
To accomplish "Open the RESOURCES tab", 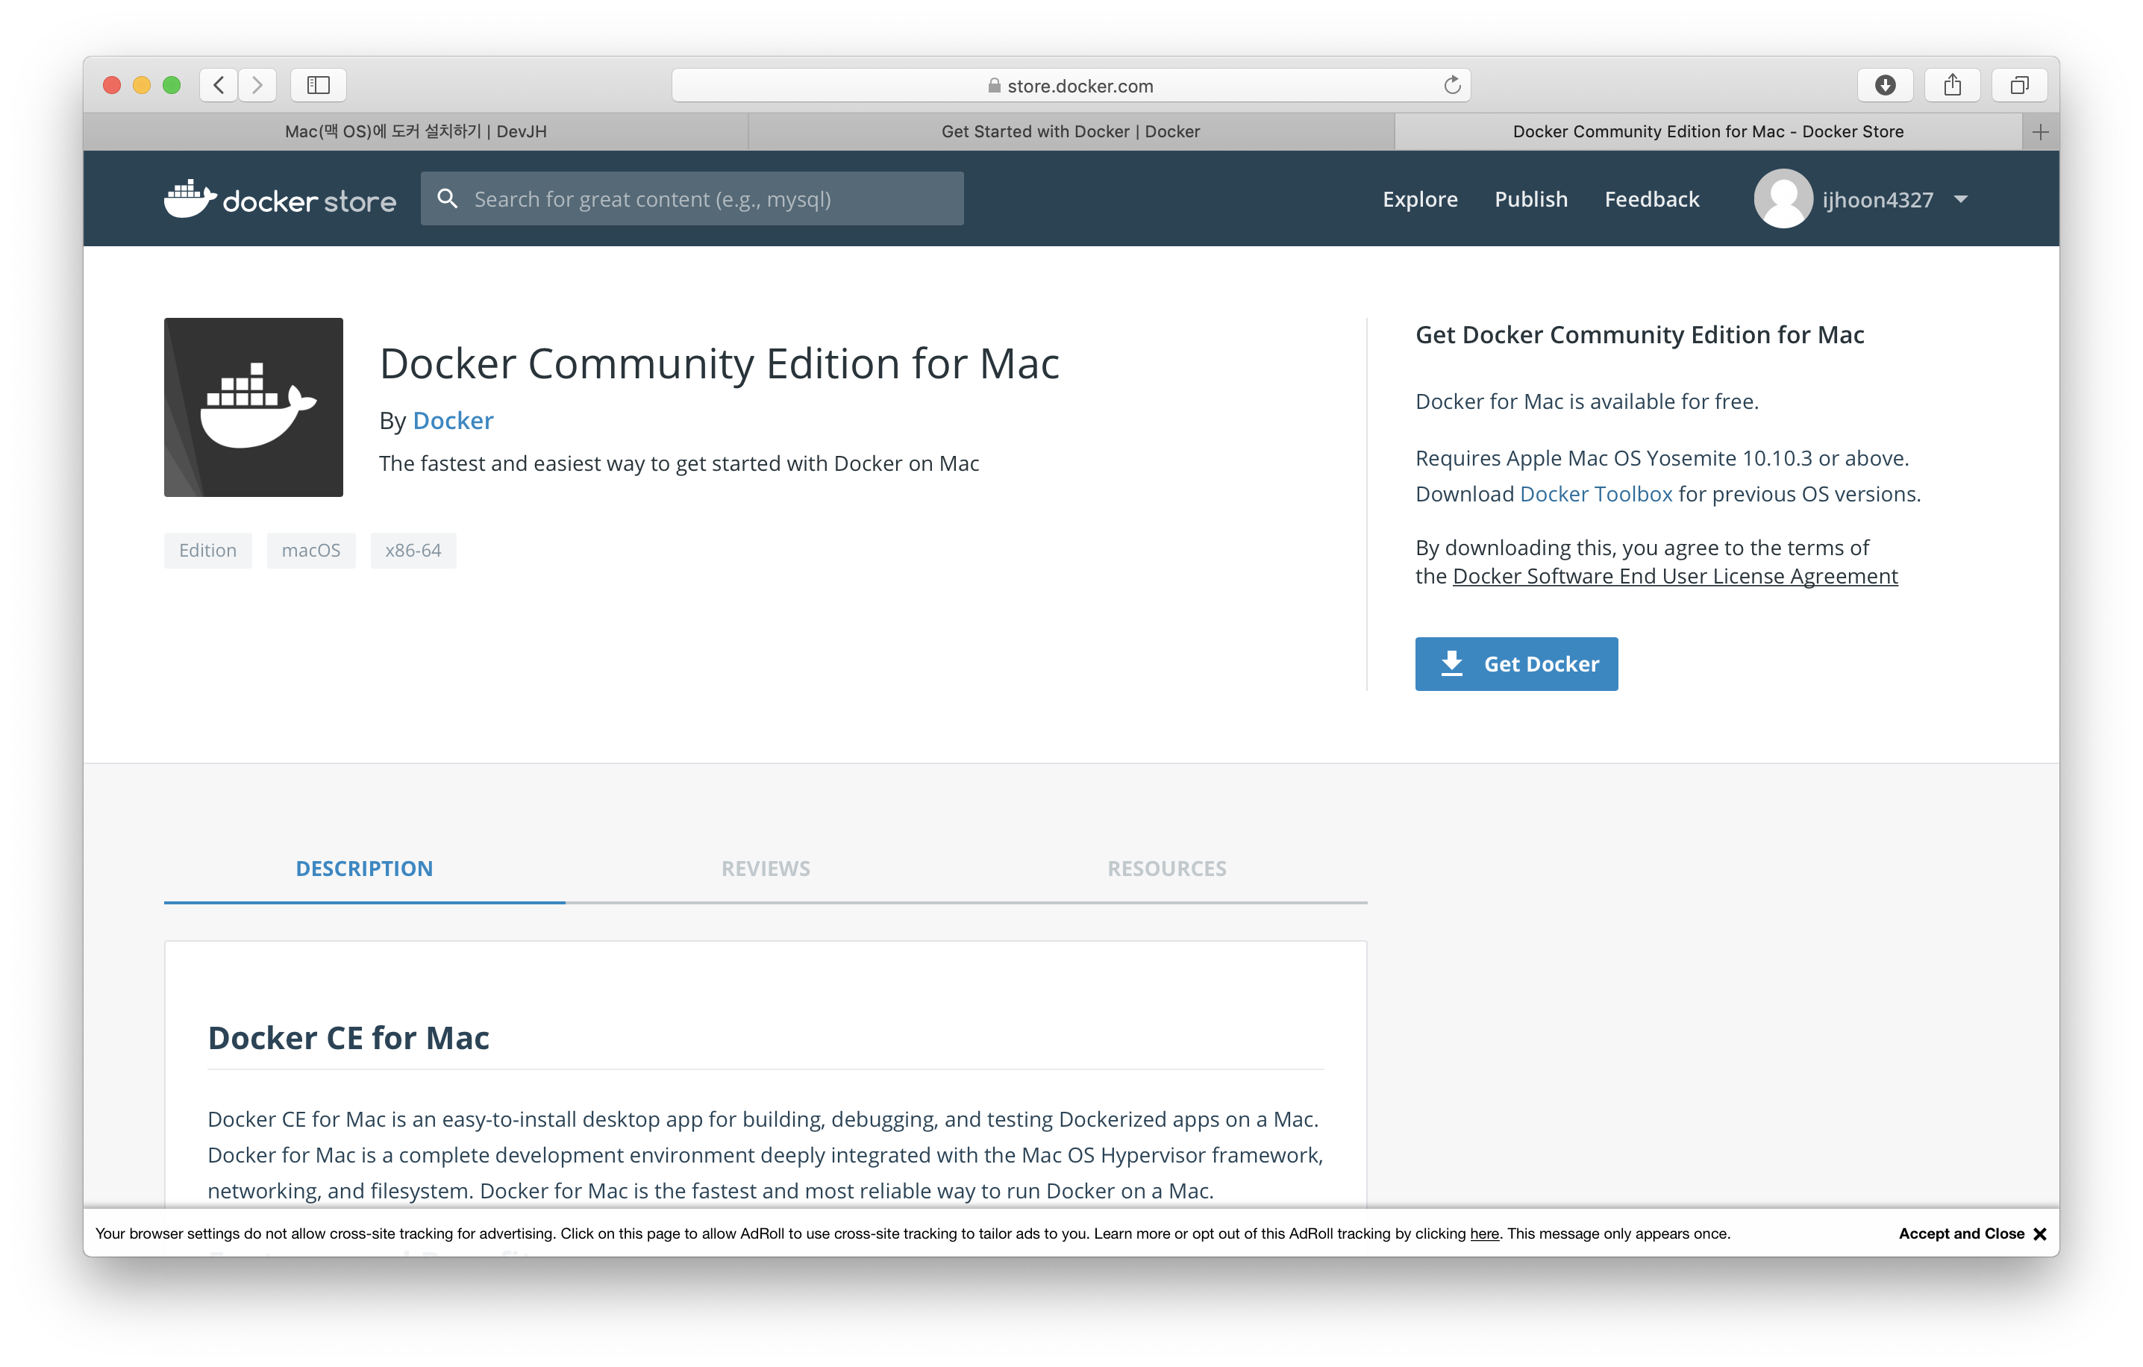I will (1167, 869).
